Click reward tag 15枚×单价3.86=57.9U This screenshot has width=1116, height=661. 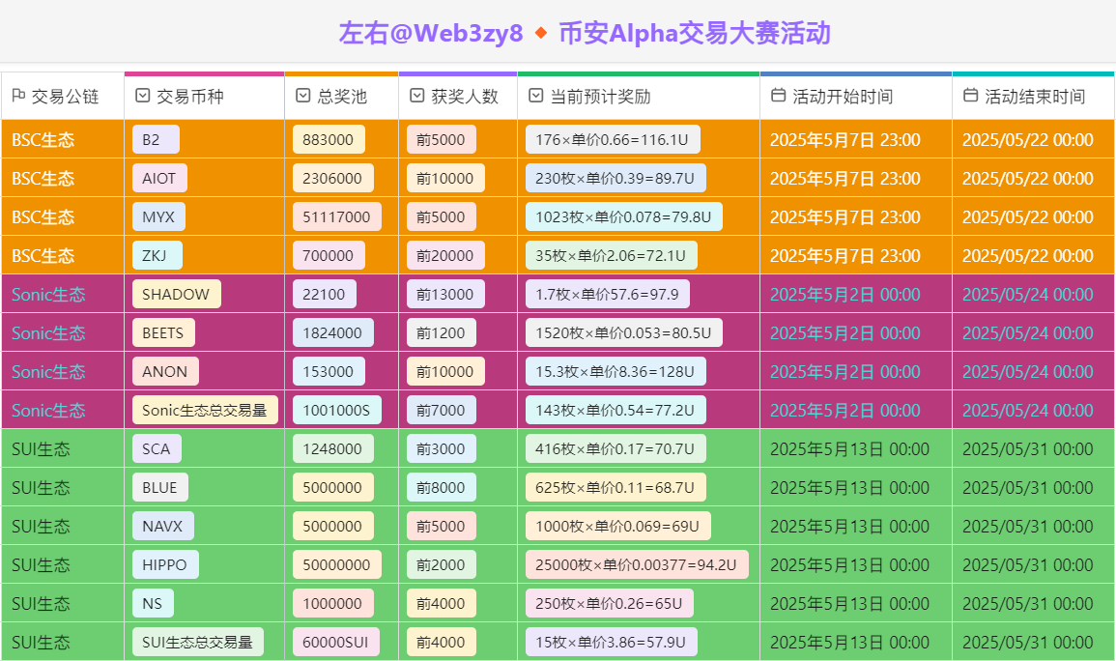tap(612, 642)
